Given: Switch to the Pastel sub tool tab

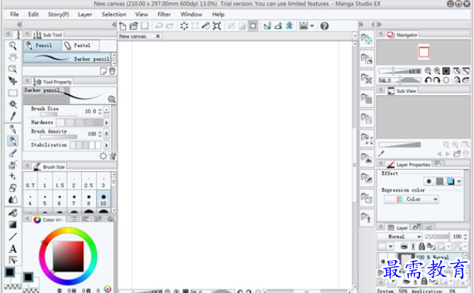Looking at the screenshot, I should coord(80,45).
